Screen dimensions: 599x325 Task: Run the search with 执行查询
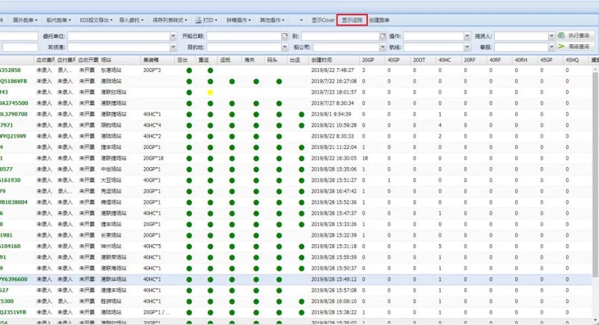coord(575,35)
